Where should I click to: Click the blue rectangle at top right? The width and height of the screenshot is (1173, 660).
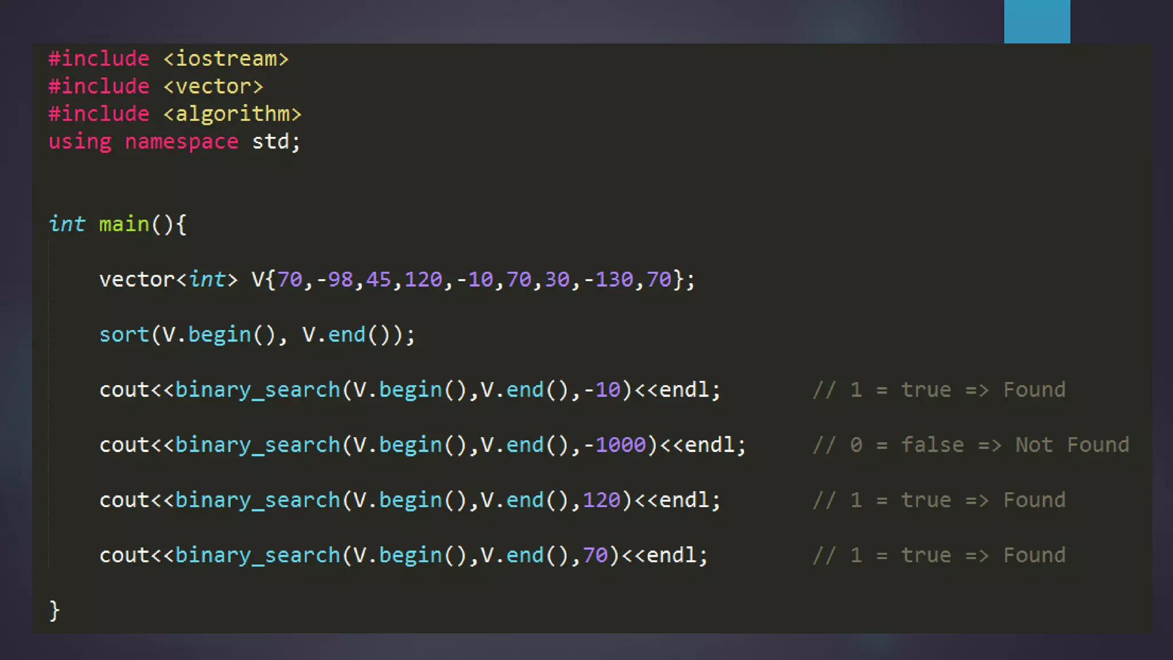coord(1037,21)
